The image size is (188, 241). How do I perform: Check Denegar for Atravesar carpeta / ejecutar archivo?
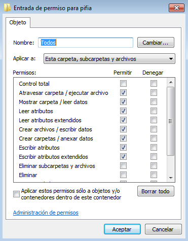click(154, 93)
